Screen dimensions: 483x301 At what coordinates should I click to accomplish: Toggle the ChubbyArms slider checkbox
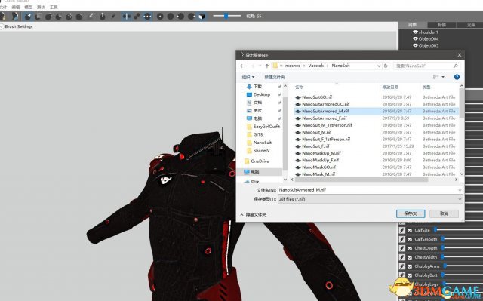pos(410,266)
